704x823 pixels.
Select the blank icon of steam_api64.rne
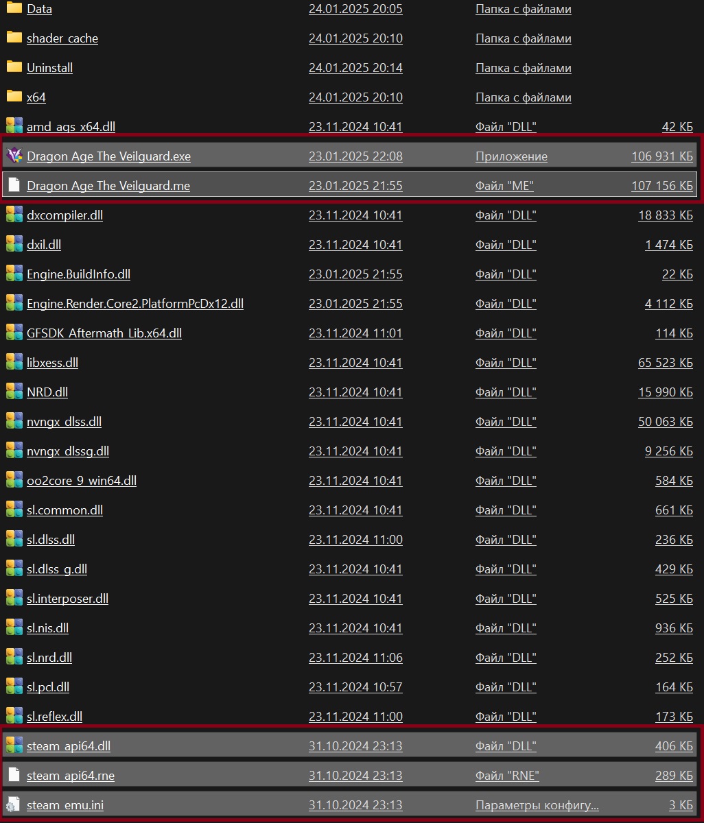14,775
